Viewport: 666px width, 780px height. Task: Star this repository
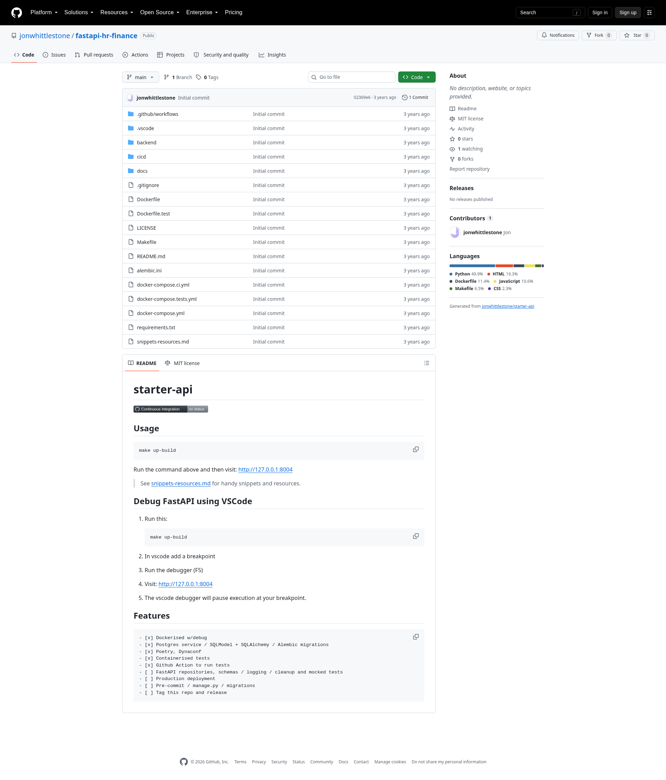pyautogui.click(x=637, y=35)
